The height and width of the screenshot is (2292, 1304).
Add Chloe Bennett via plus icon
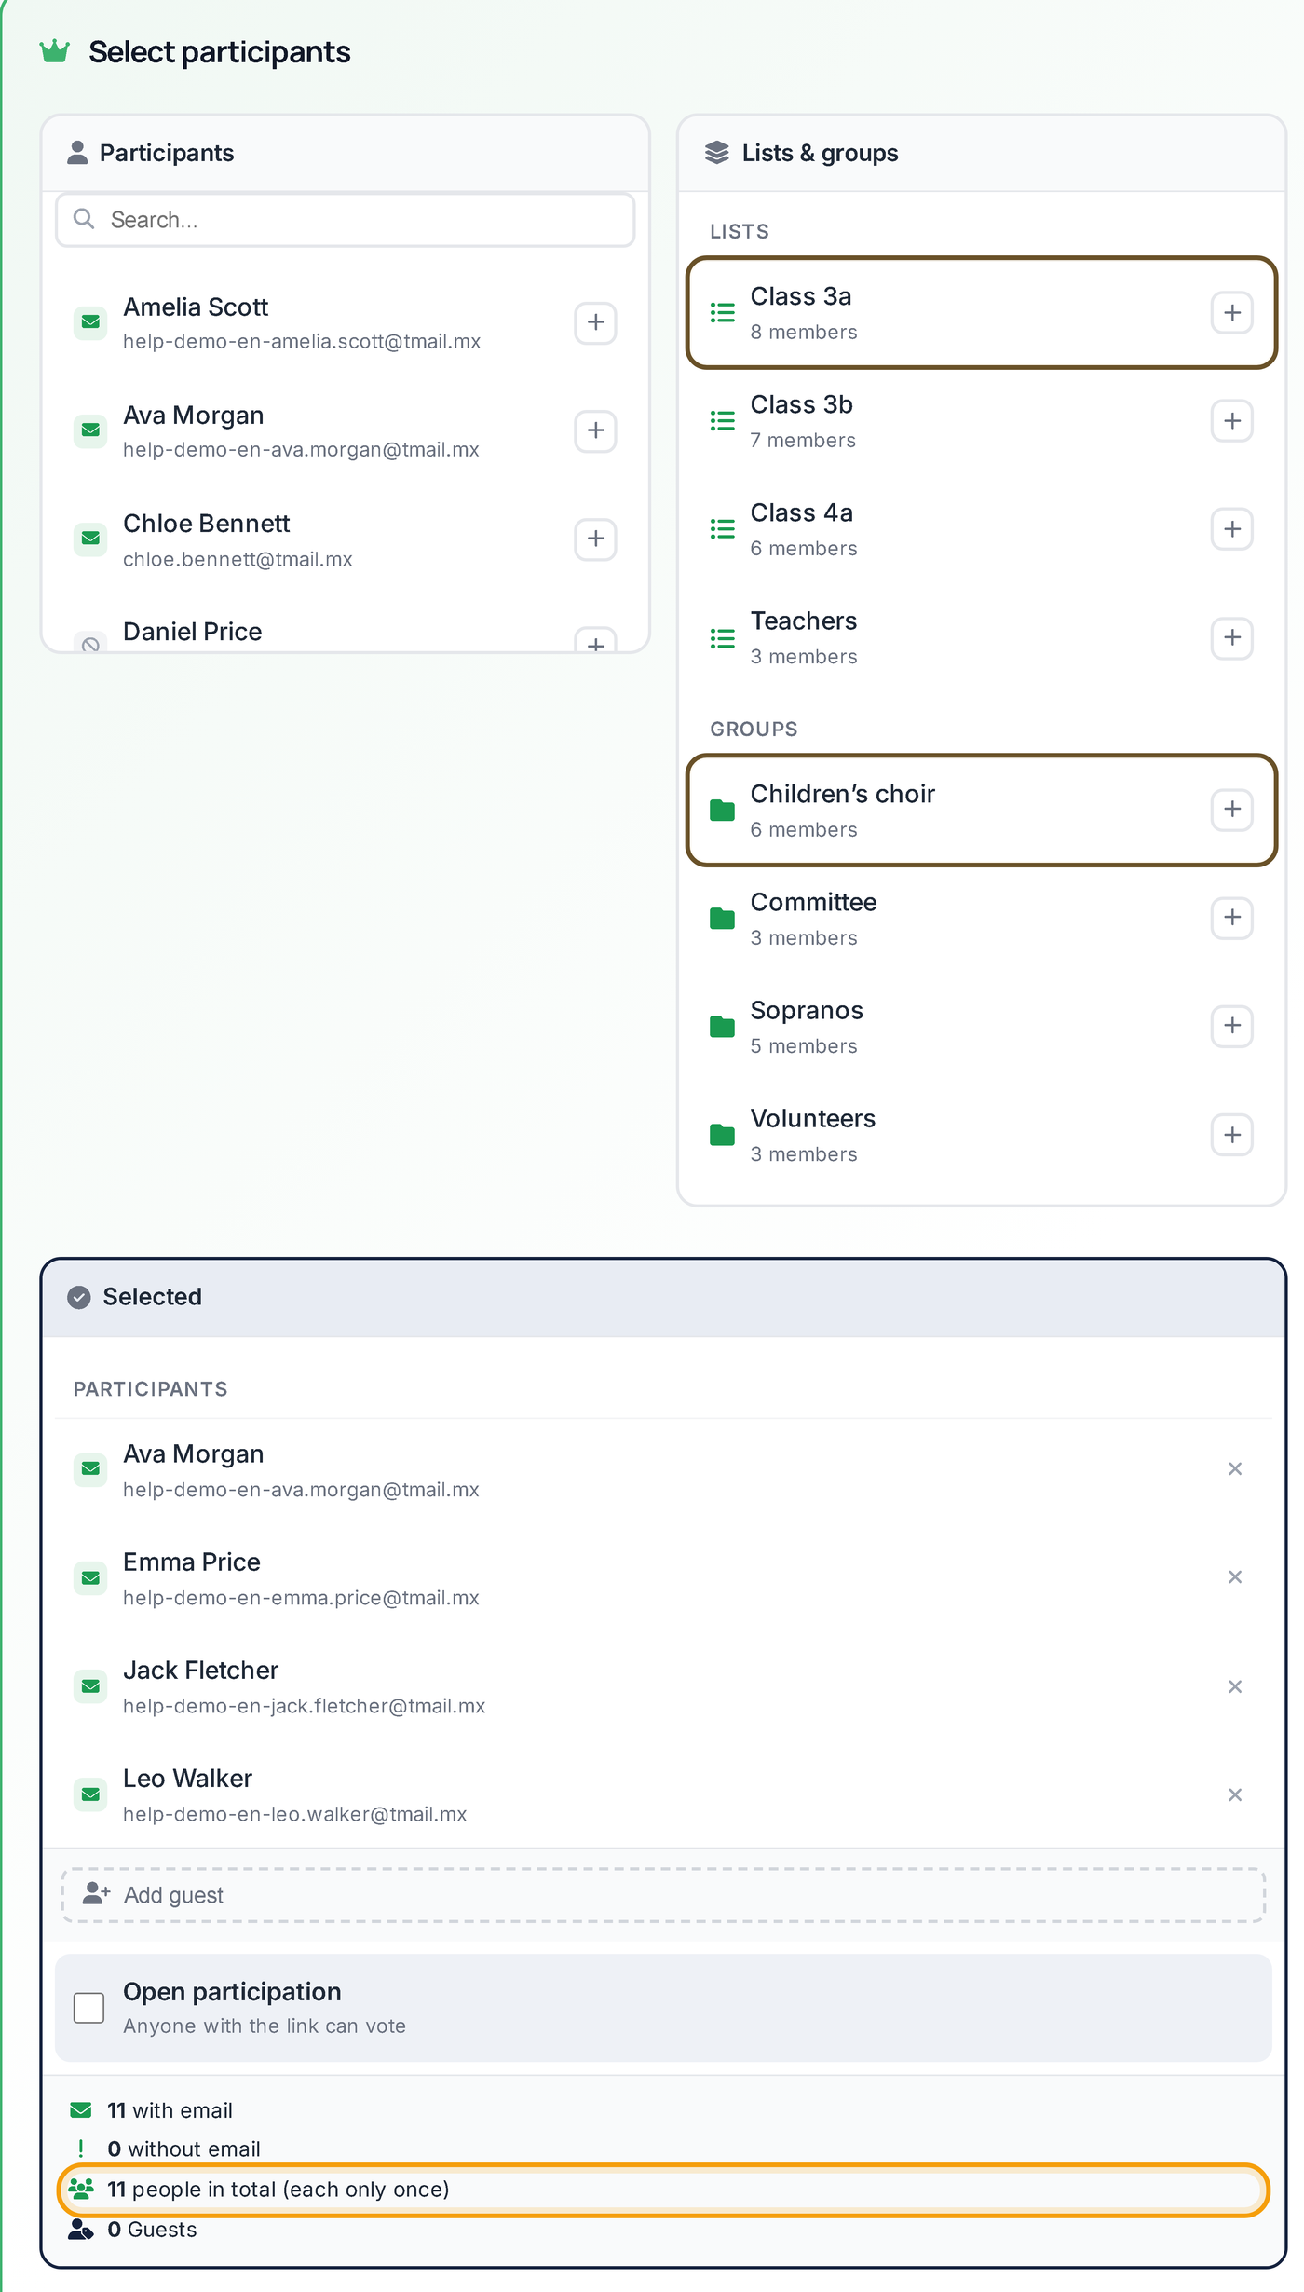tap(595, 539)
